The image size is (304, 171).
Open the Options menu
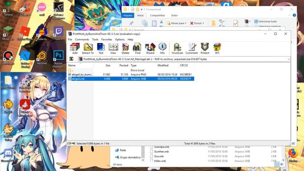click(x=120, y=39)
